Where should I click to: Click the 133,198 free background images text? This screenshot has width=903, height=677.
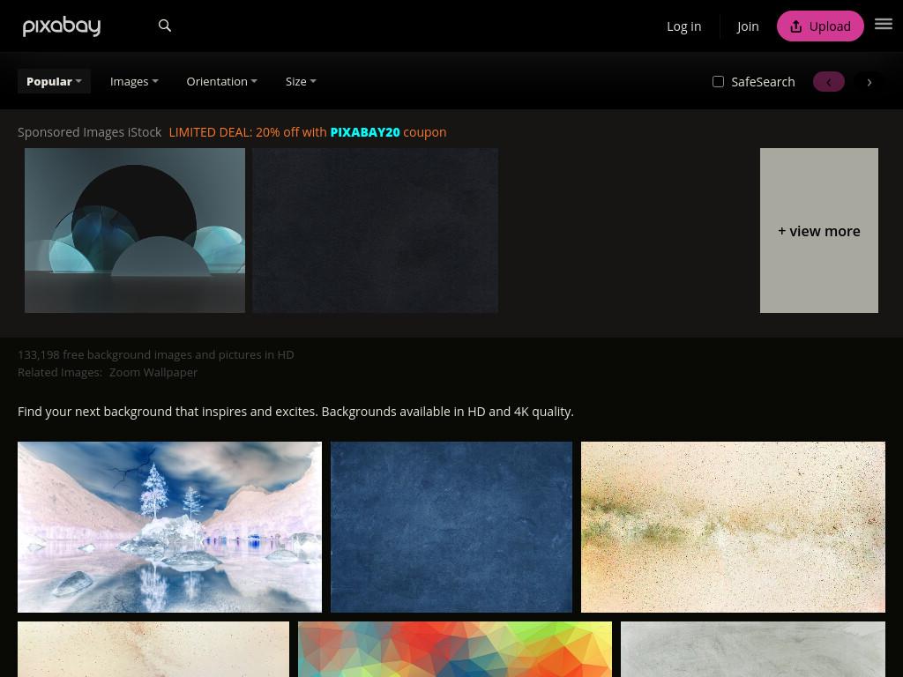click(155, 354)
